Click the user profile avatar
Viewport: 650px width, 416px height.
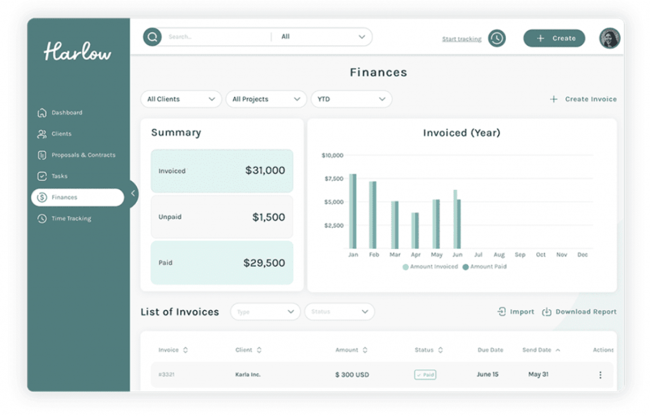coord(609,38)
